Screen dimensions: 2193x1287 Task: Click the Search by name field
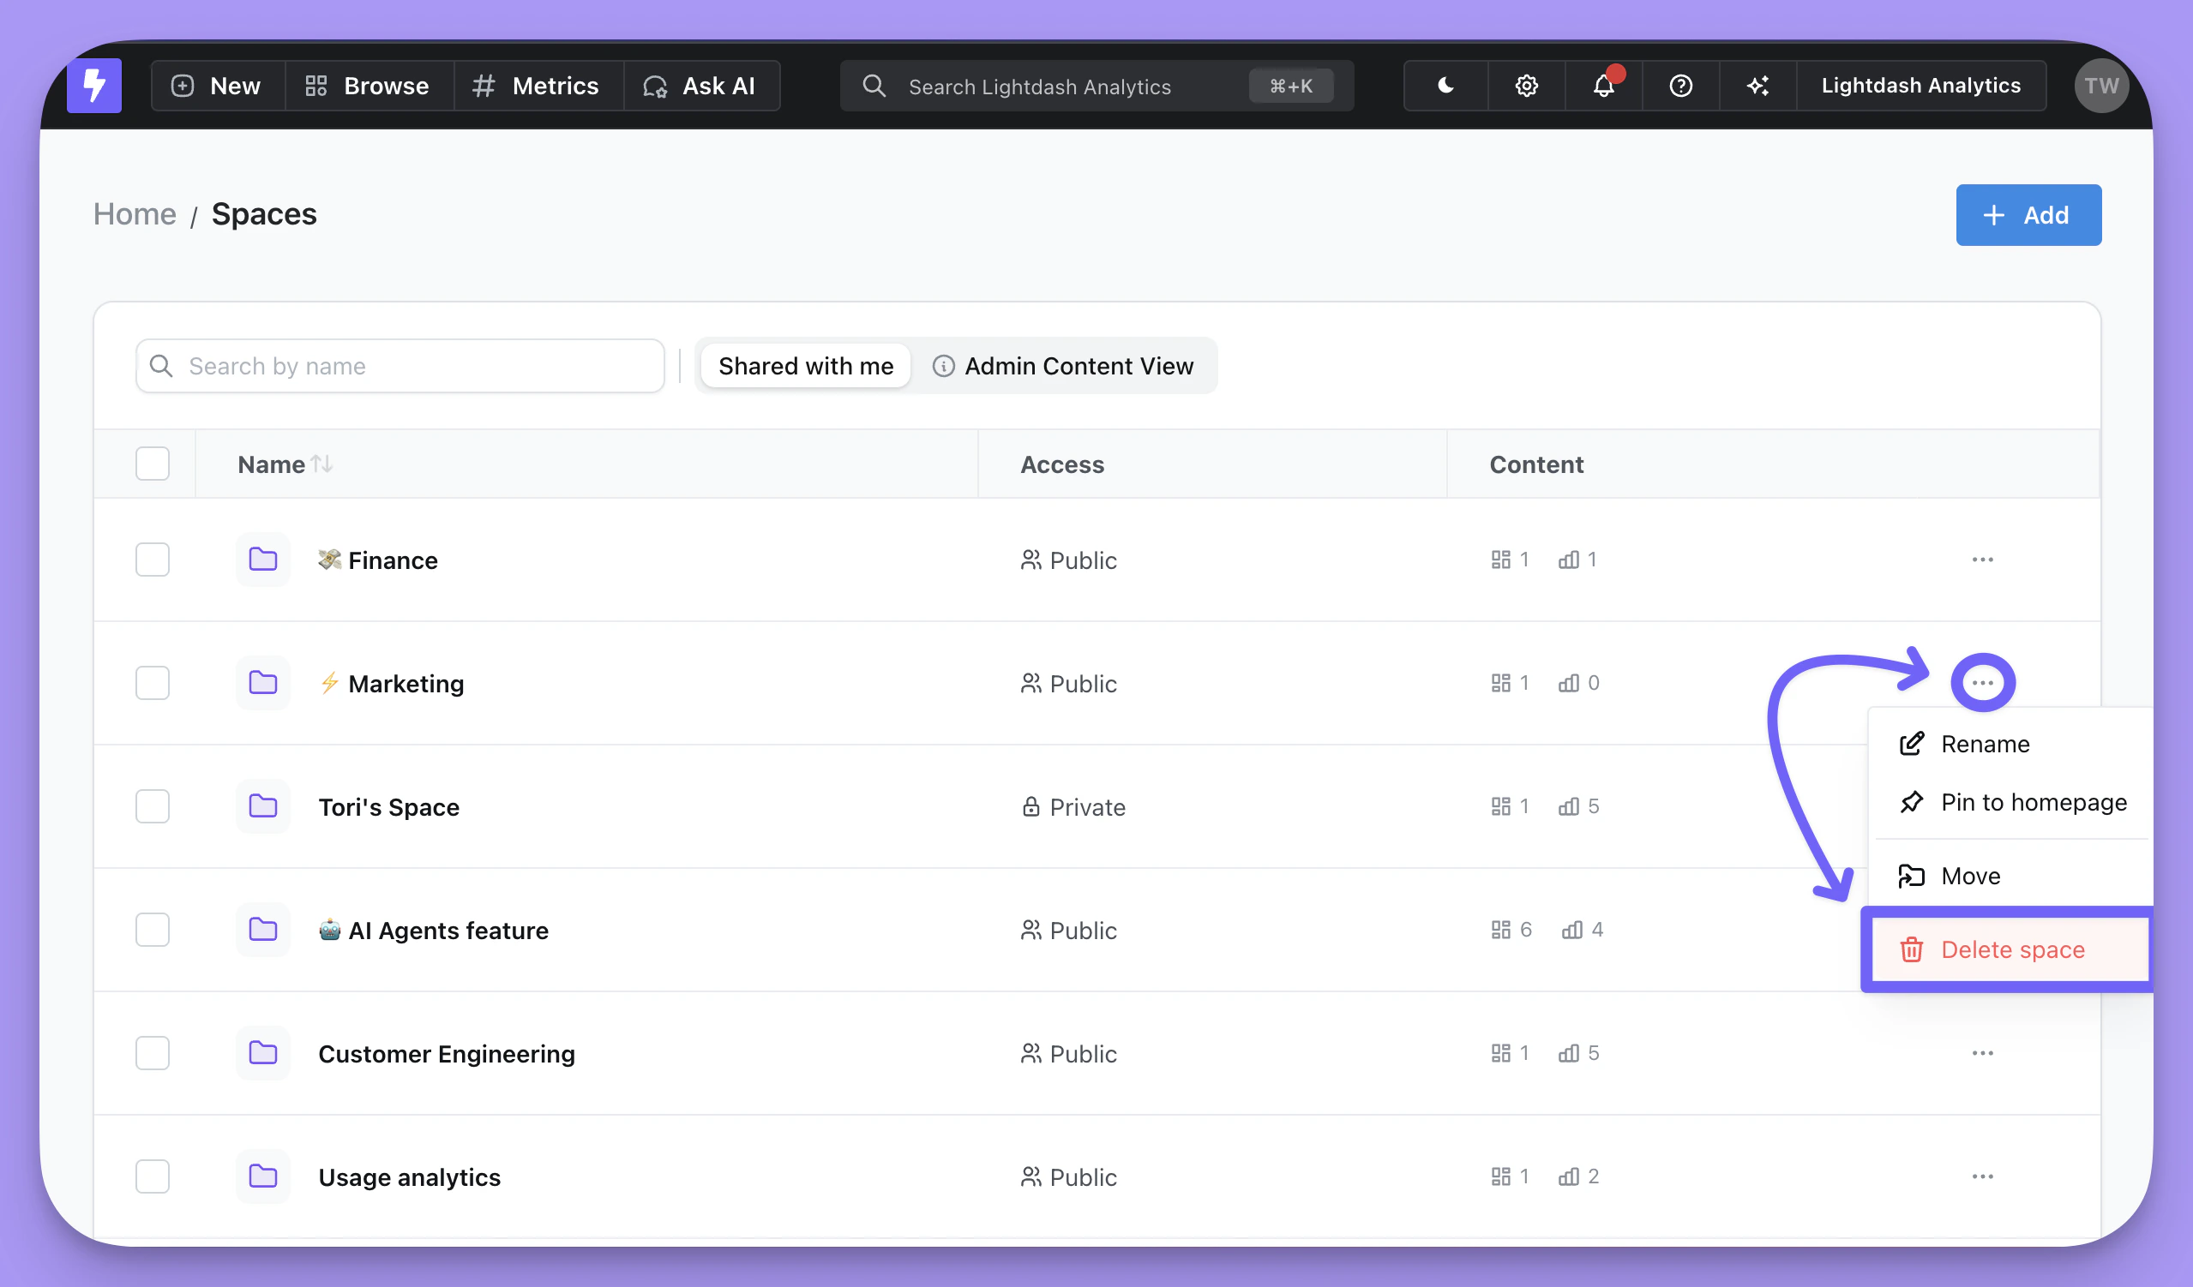coord(400,366)
